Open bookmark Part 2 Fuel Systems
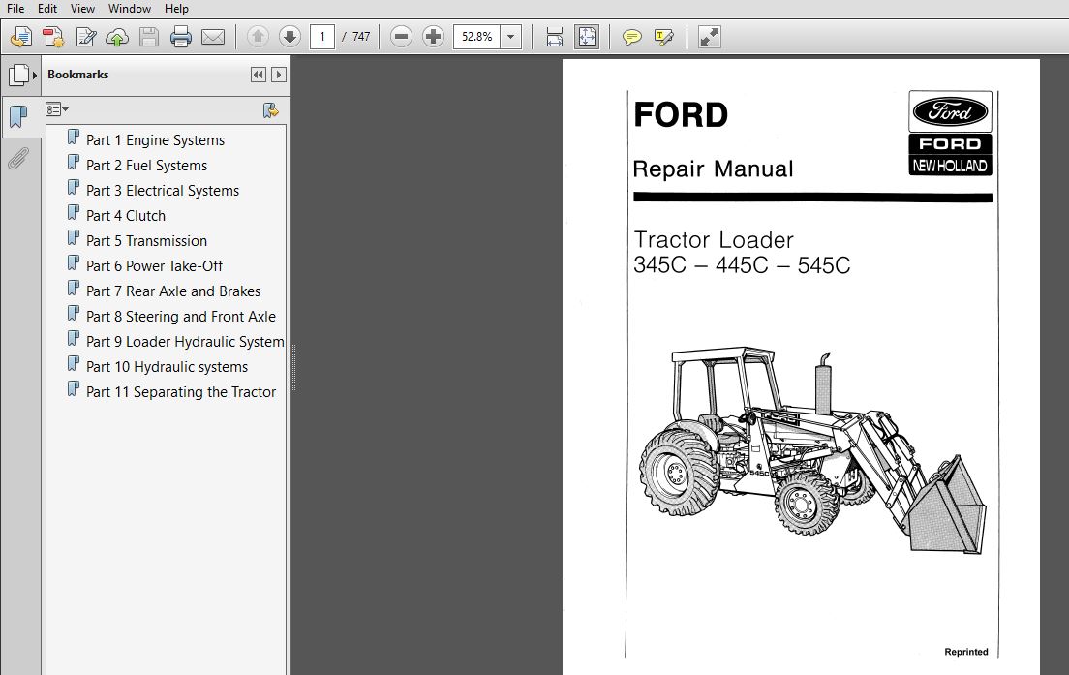Viewport: 1069px width, 675px height. click(146, 166)
